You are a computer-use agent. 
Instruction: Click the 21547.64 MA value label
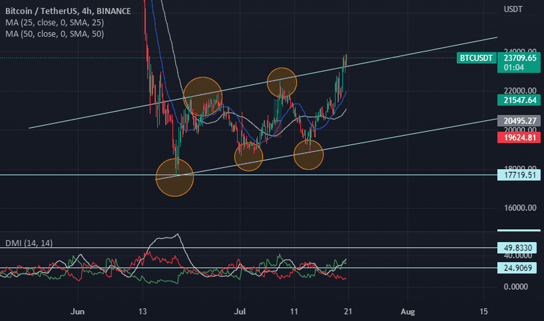pos(519,100)
